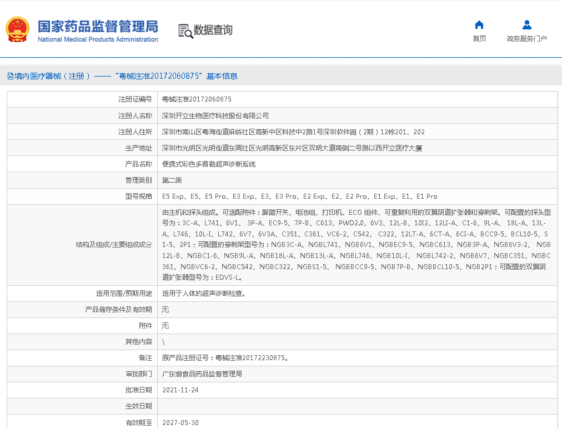
Task: Click the 结构及组成 description text block
Action: [x=355, y=245]
